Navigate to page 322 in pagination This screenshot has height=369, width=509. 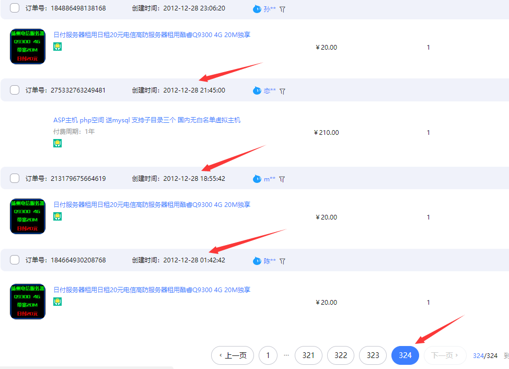[x=341, y=355]
